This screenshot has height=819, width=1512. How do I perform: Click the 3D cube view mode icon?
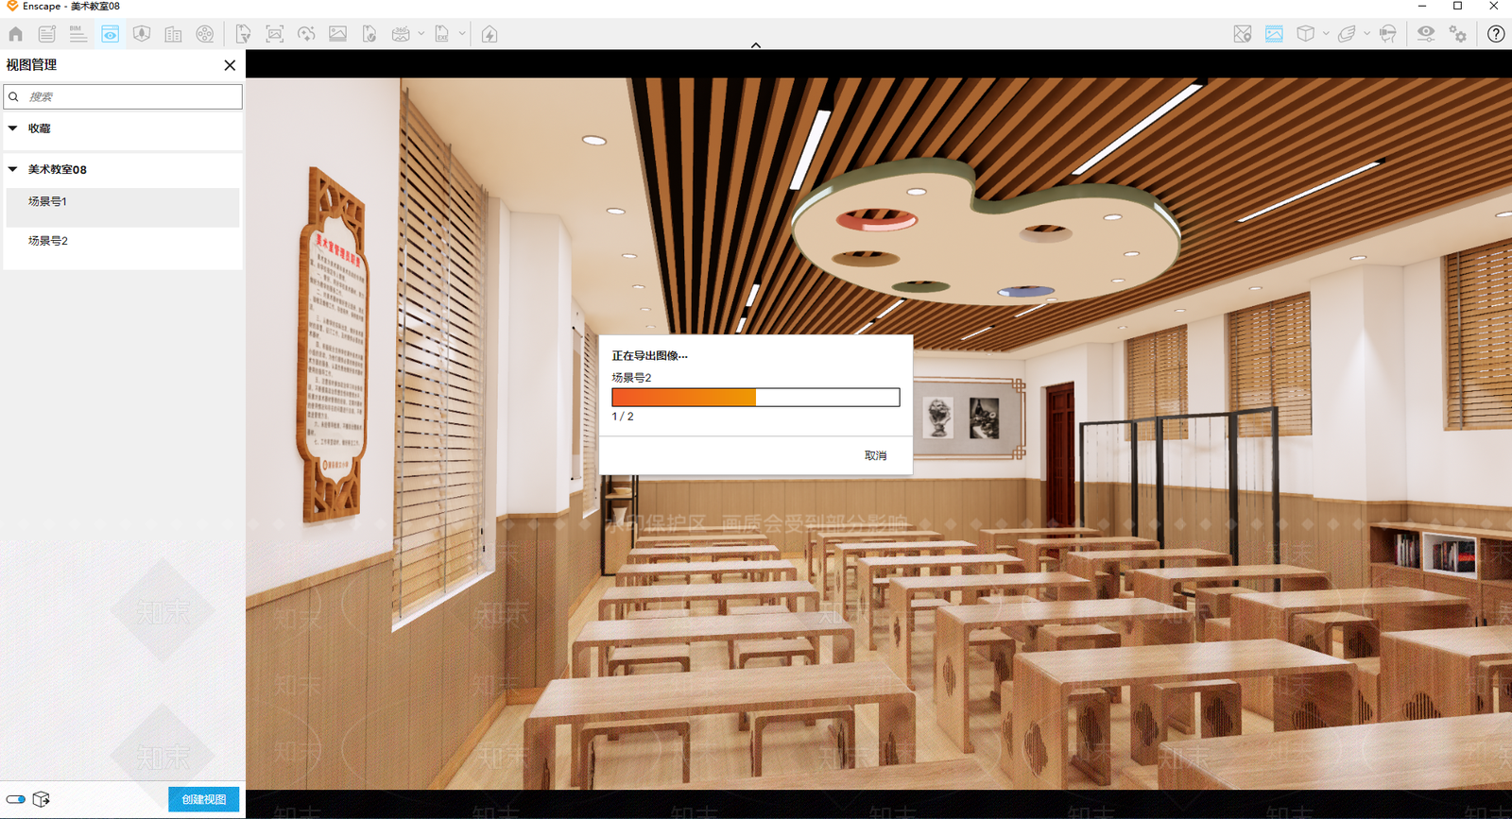coord(1306,34)
